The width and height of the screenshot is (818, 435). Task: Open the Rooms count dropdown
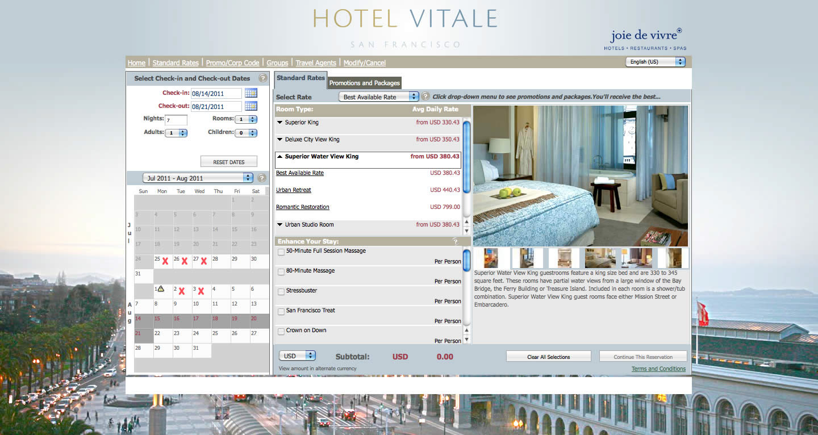[246, 119]
